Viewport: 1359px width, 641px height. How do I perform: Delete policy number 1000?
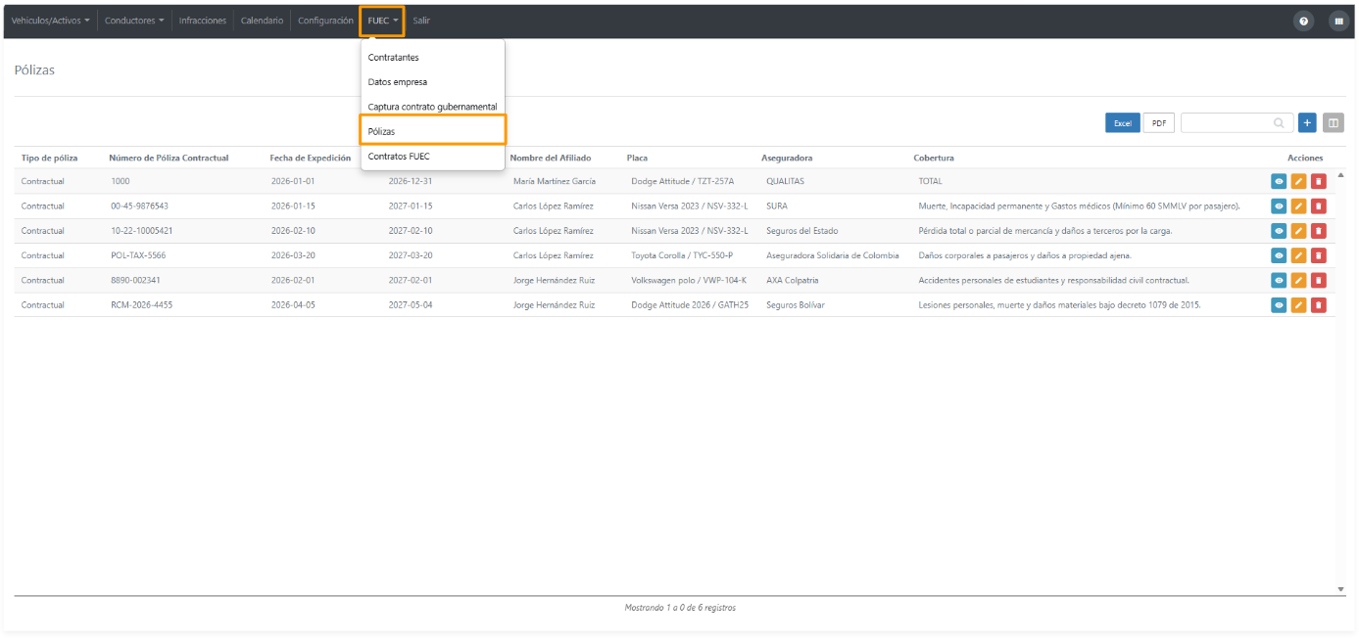(1319, 181)
